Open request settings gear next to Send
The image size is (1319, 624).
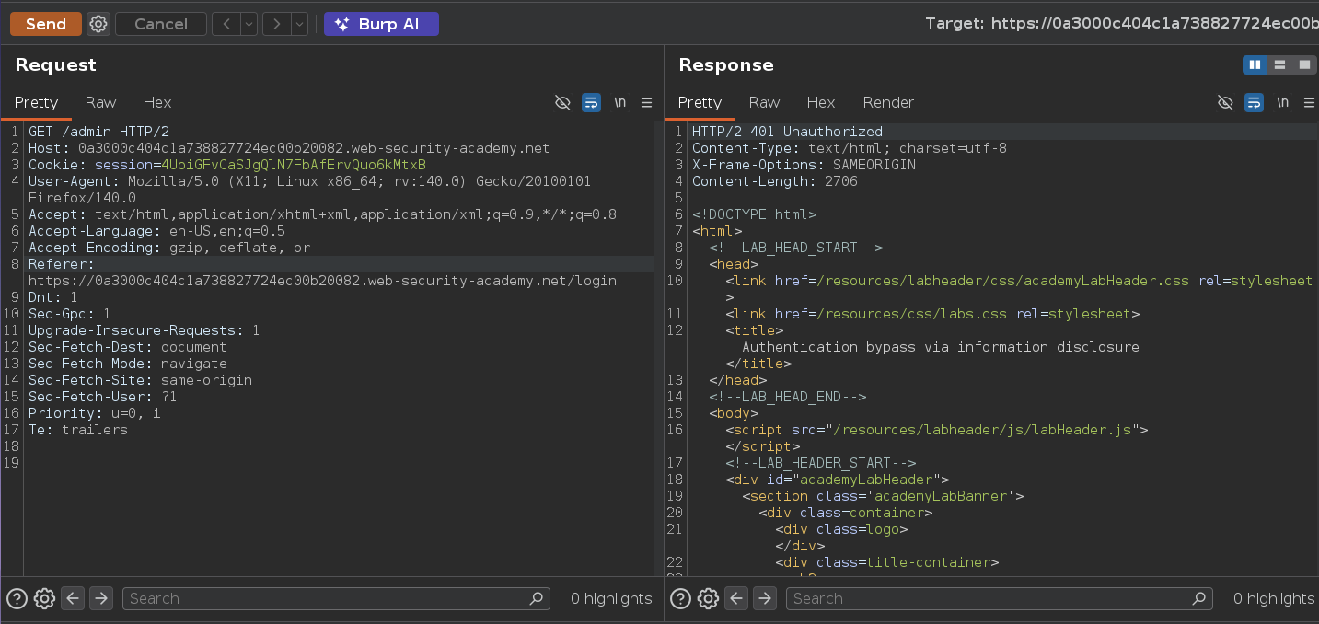98,24
